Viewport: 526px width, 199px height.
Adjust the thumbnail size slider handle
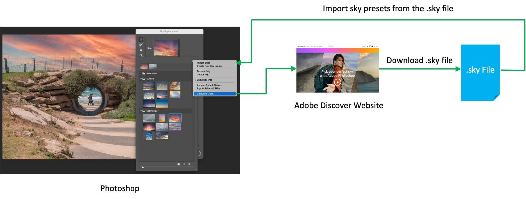[143, 167]
